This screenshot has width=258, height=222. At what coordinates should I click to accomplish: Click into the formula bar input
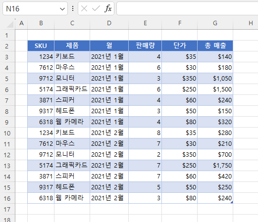click(187, 8)
